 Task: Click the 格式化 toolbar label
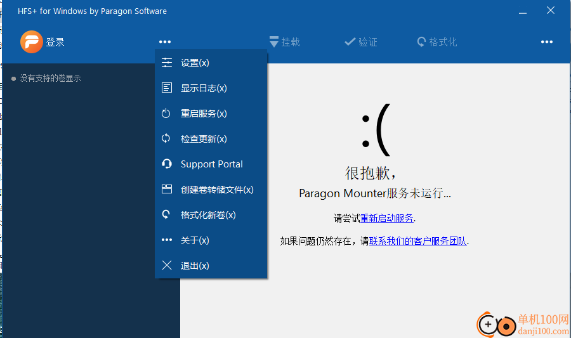pyautogui.click(x=443, y=42)
